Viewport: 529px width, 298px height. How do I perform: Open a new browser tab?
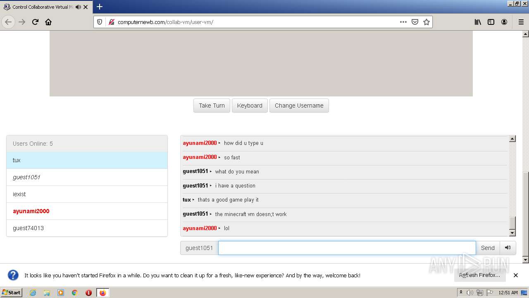tap(100, 7)
